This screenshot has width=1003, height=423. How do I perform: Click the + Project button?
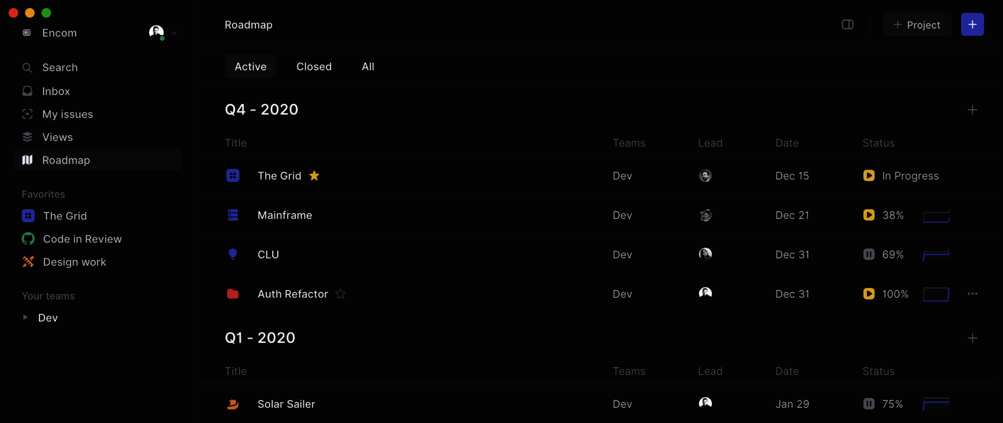click(x=917, y=24)
